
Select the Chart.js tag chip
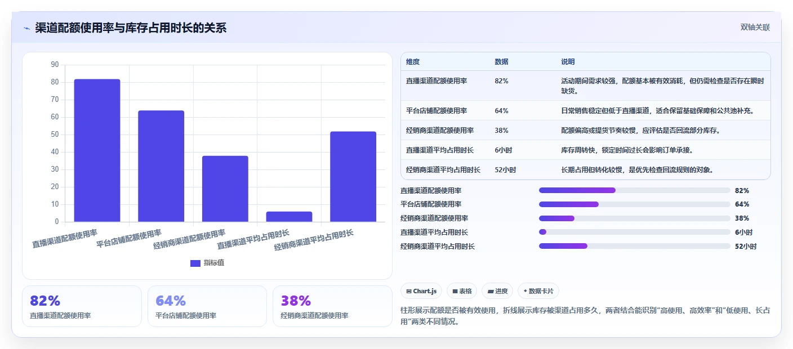422,291
